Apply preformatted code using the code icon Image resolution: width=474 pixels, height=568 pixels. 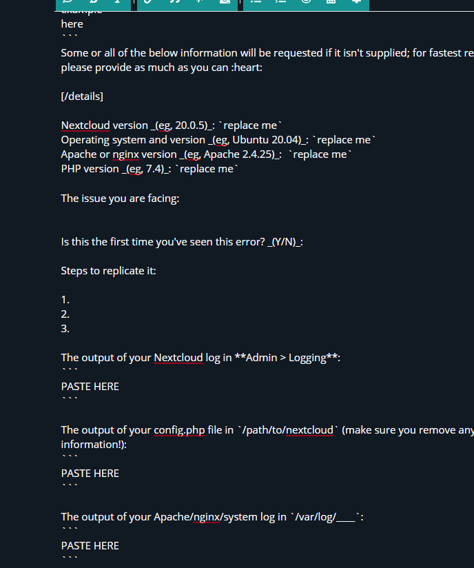(199, 1)
